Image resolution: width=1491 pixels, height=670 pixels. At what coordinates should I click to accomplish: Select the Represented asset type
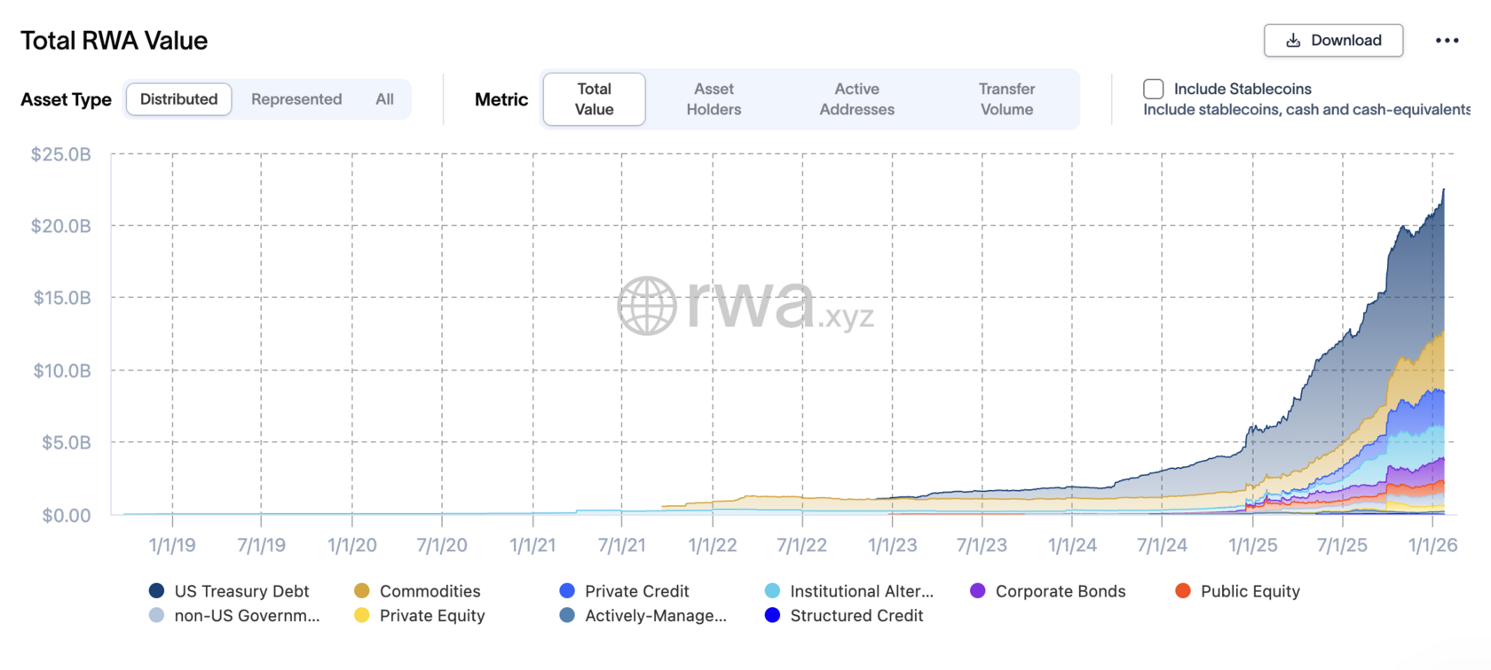pyautogui.click(x=296, y=99)
